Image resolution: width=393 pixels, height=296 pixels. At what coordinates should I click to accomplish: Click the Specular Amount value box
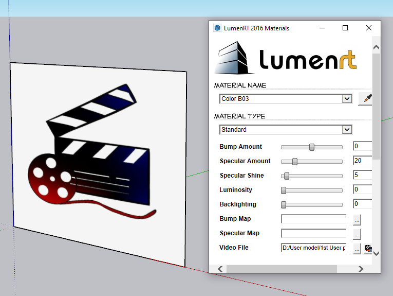[x=362, y=161]
